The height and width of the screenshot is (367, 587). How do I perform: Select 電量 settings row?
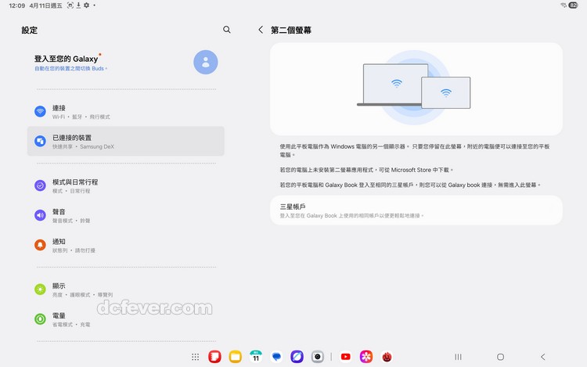click(126, 319)
